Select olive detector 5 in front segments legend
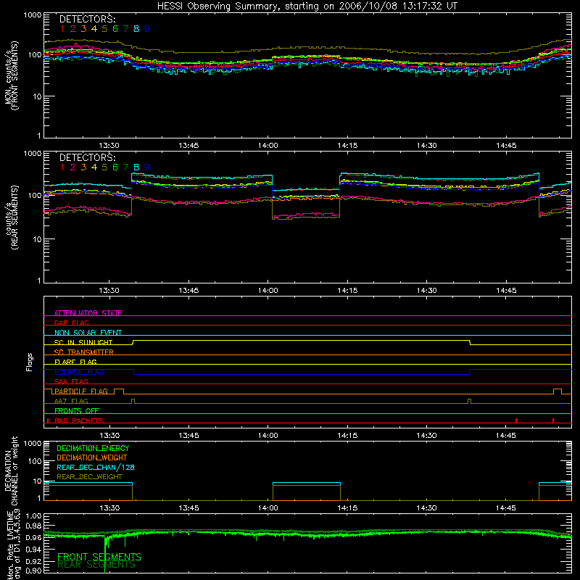 coord(104,29)
